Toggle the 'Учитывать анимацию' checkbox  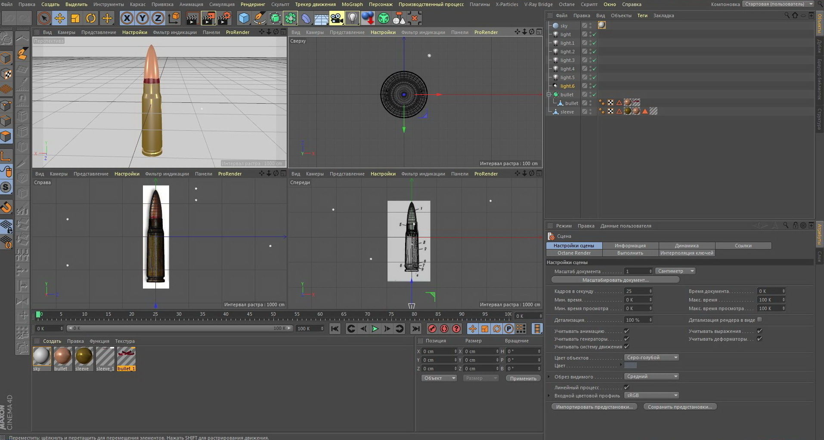[x=626, y=331]
